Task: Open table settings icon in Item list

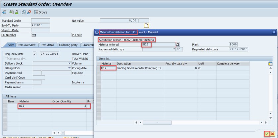Action: tap(271, 64)
